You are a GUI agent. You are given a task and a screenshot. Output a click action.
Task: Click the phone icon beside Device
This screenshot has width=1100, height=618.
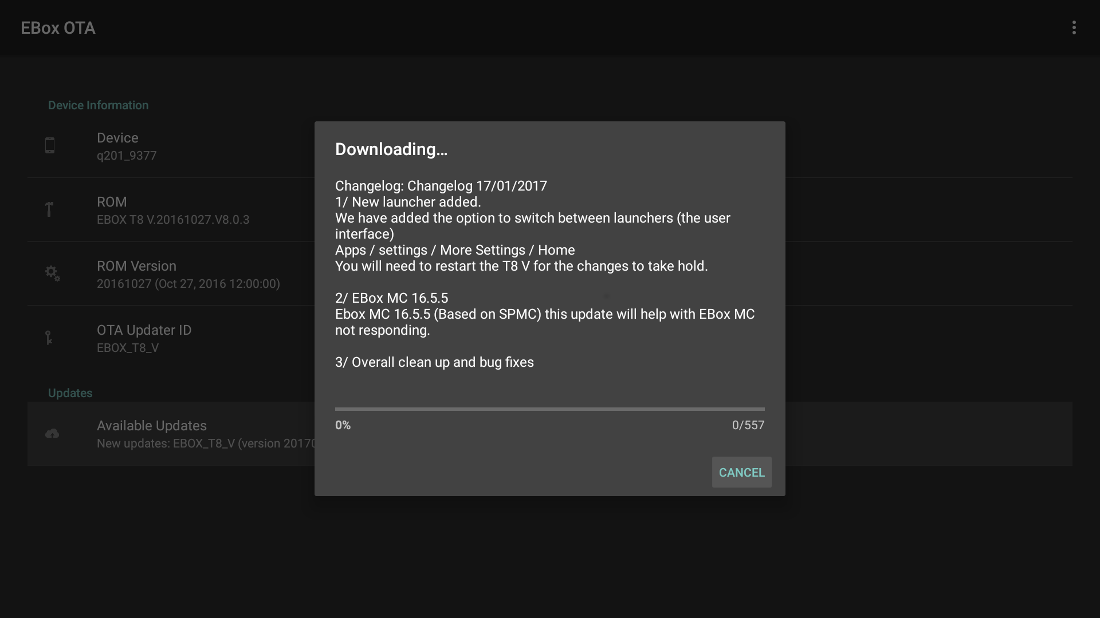50,145
